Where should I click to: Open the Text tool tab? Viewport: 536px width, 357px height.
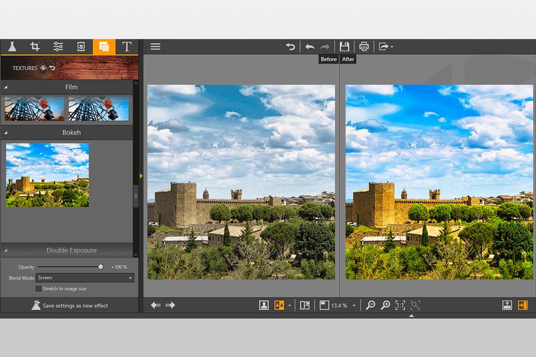[x=127, y=47]
